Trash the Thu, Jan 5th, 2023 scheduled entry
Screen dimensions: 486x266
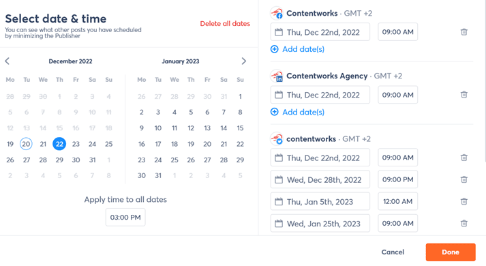464,201
